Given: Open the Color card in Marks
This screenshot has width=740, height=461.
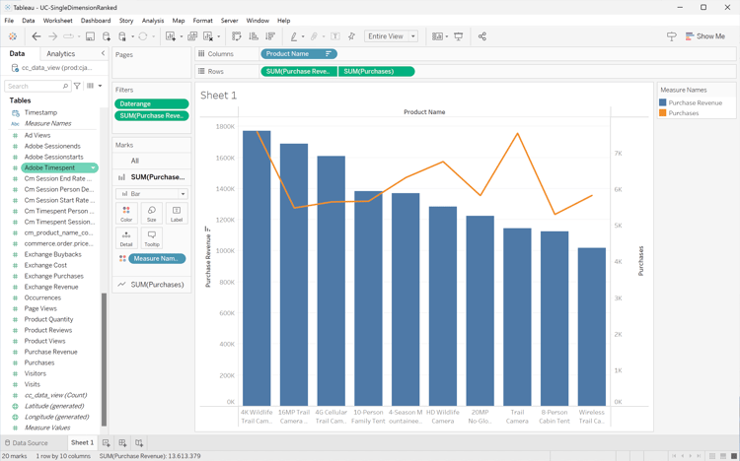Looking at the screenshot, I should pos(126,214).
